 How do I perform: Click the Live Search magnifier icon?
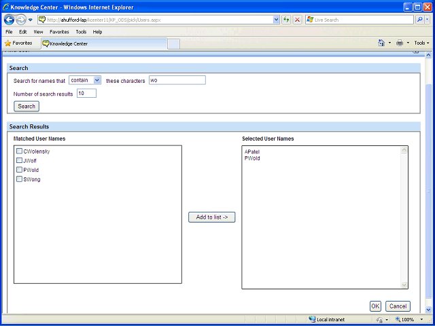(420, 20)
